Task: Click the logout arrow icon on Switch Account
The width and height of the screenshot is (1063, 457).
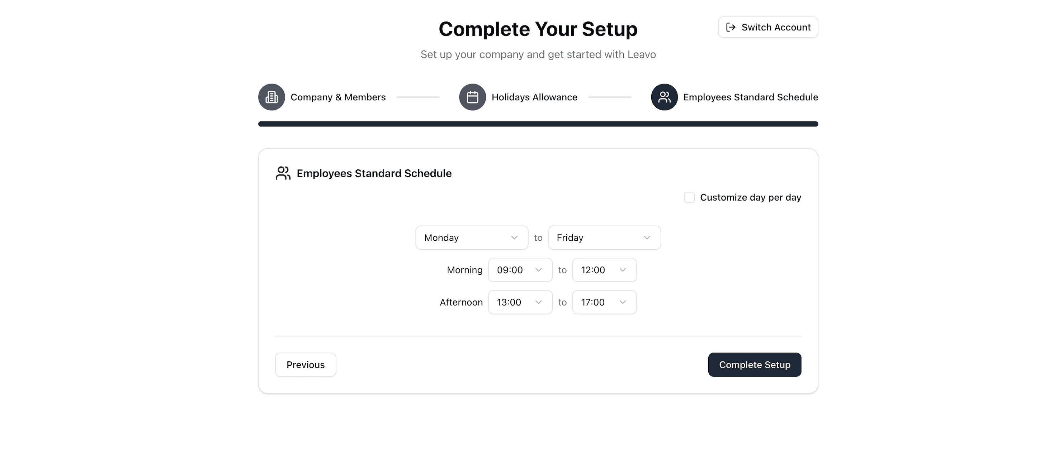Action: click(731, 27)
